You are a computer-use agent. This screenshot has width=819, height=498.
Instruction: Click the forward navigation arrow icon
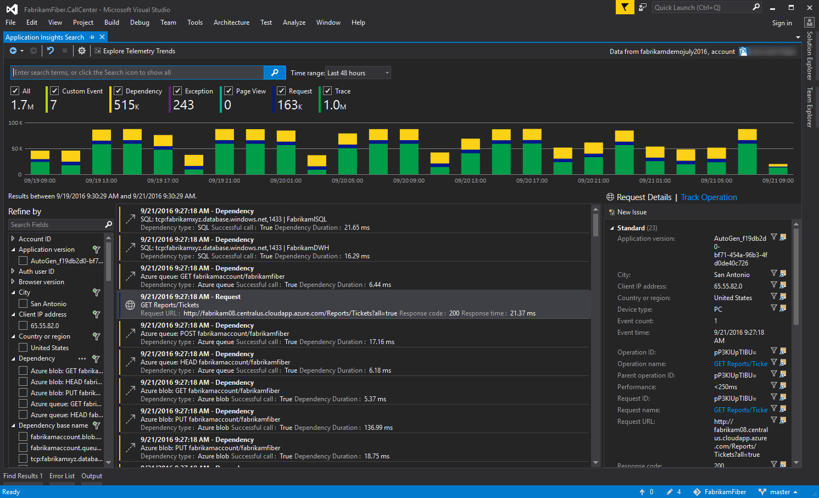[x=34, y=51]
